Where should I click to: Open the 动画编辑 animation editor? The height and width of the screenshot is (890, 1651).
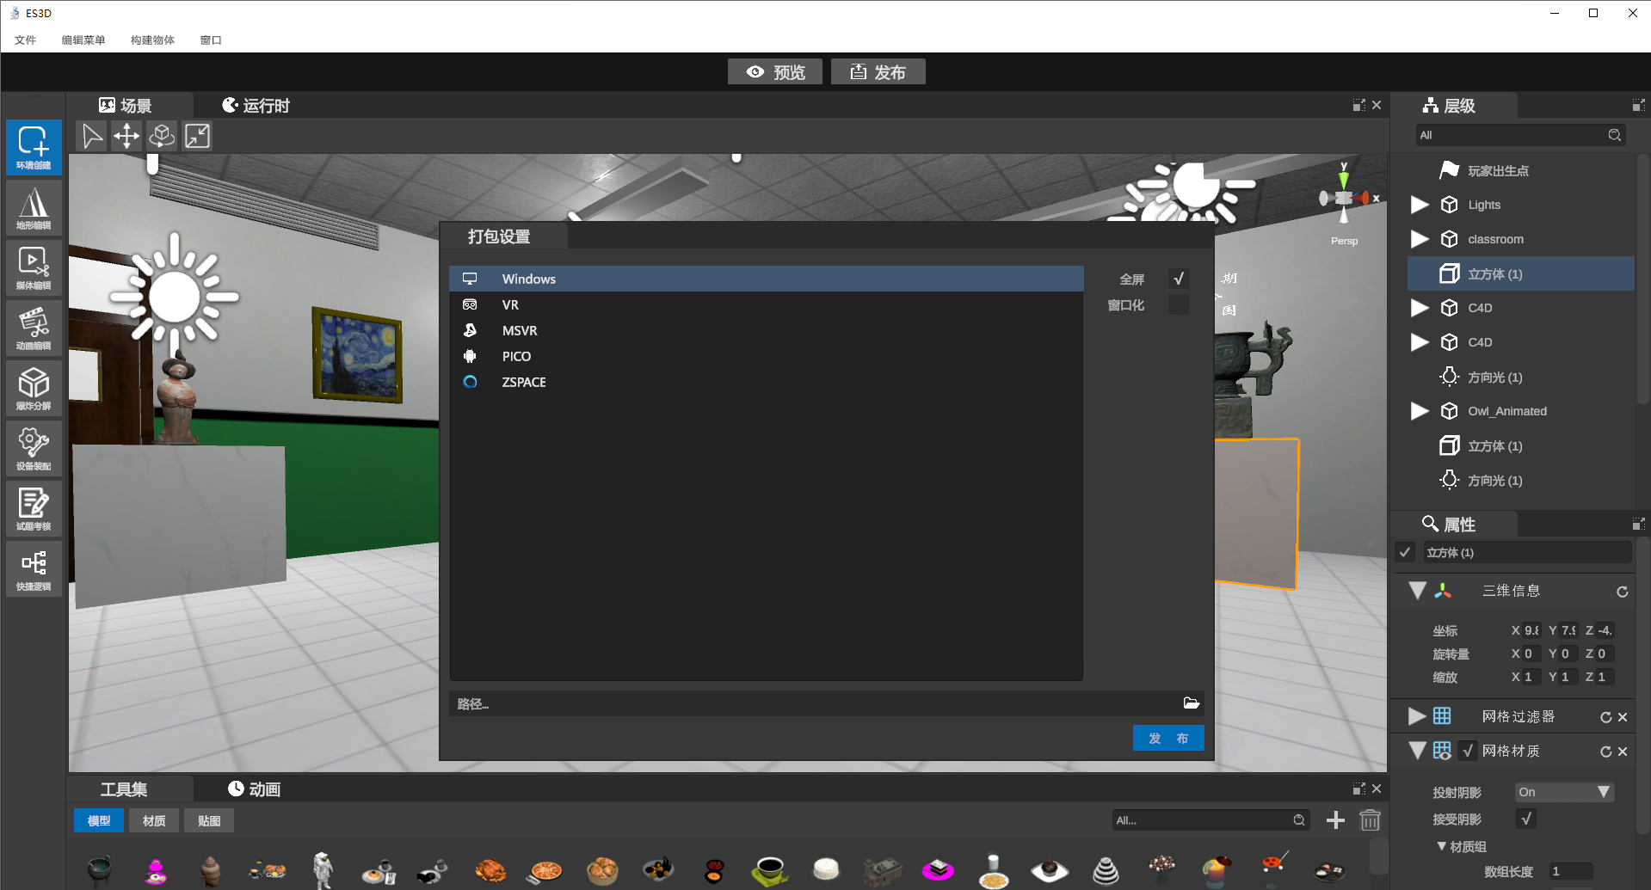point(34,328)
